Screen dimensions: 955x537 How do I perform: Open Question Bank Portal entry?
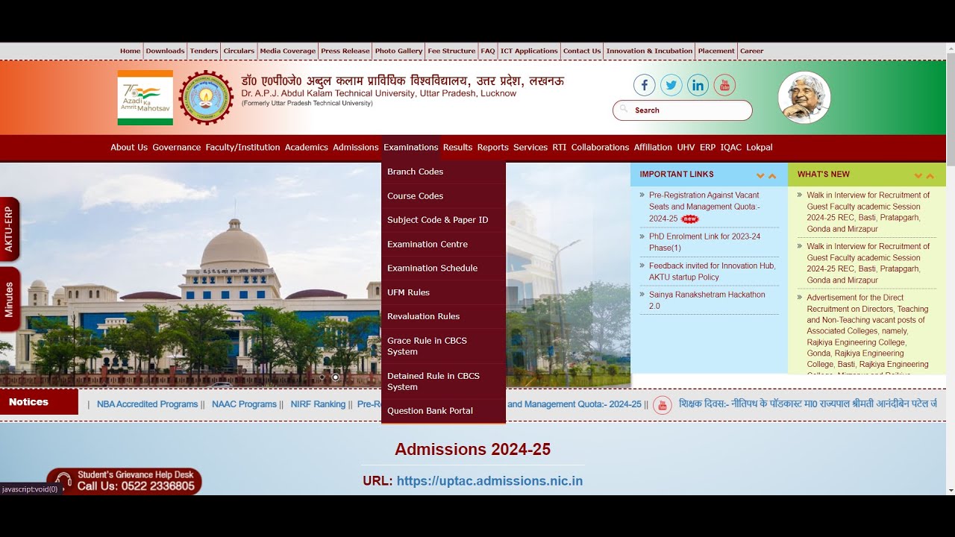pos(443,411)
